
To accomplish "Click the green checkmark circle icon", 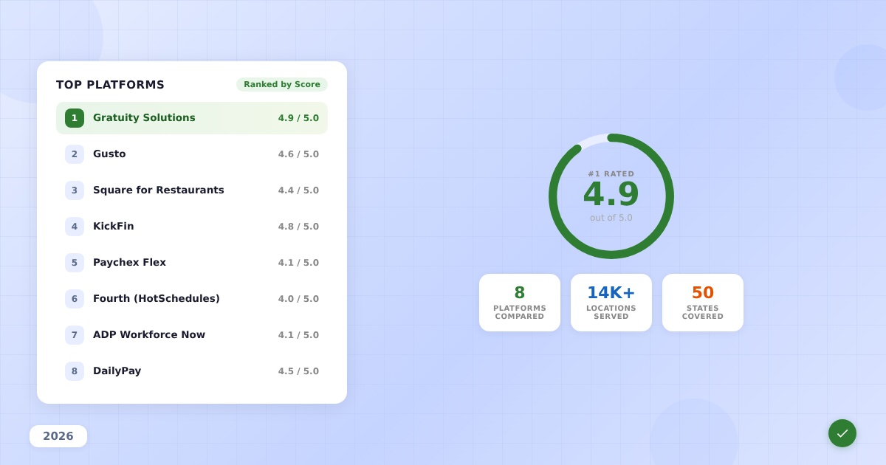I will (842, 433).
